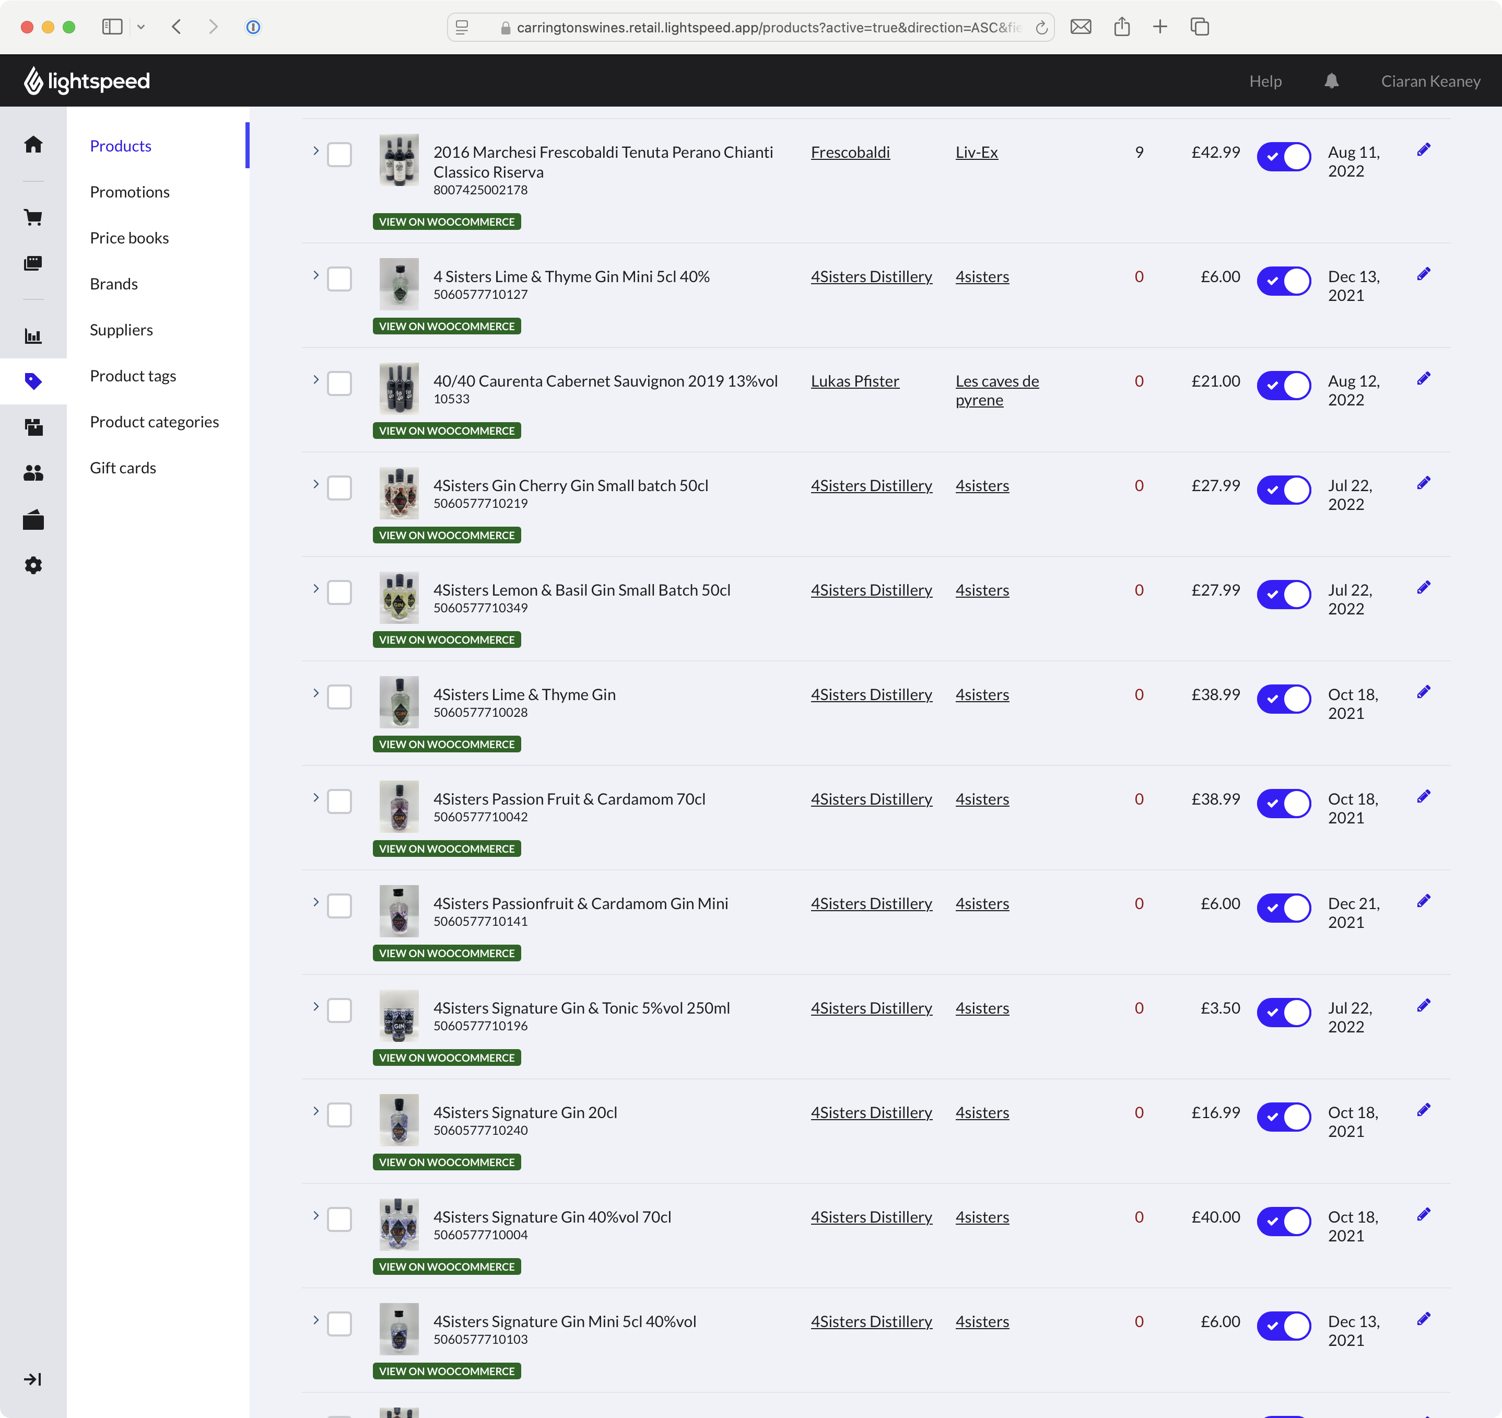Disable active toggle for 2016 Marchesi Frescobaldi
The height and width of the screenshot is (1418, 1502).
[1284, 156]
